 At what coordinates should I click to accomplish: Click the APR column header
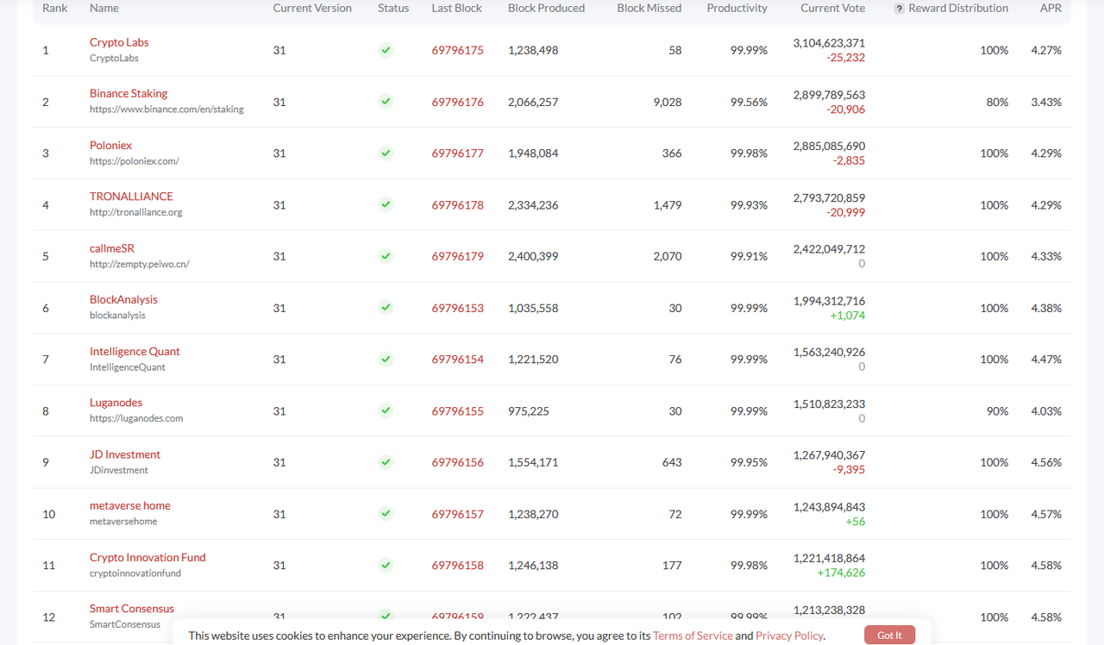point(1051,8)
